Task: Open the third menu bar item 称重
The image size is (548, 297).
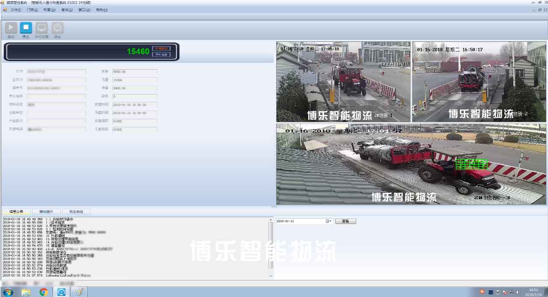Action: tap(50, 9)
